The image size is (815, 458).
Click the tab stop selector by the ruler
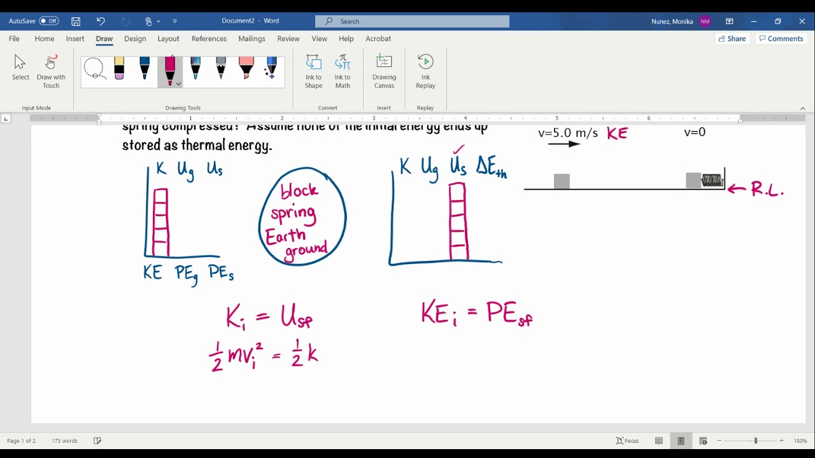6,118
